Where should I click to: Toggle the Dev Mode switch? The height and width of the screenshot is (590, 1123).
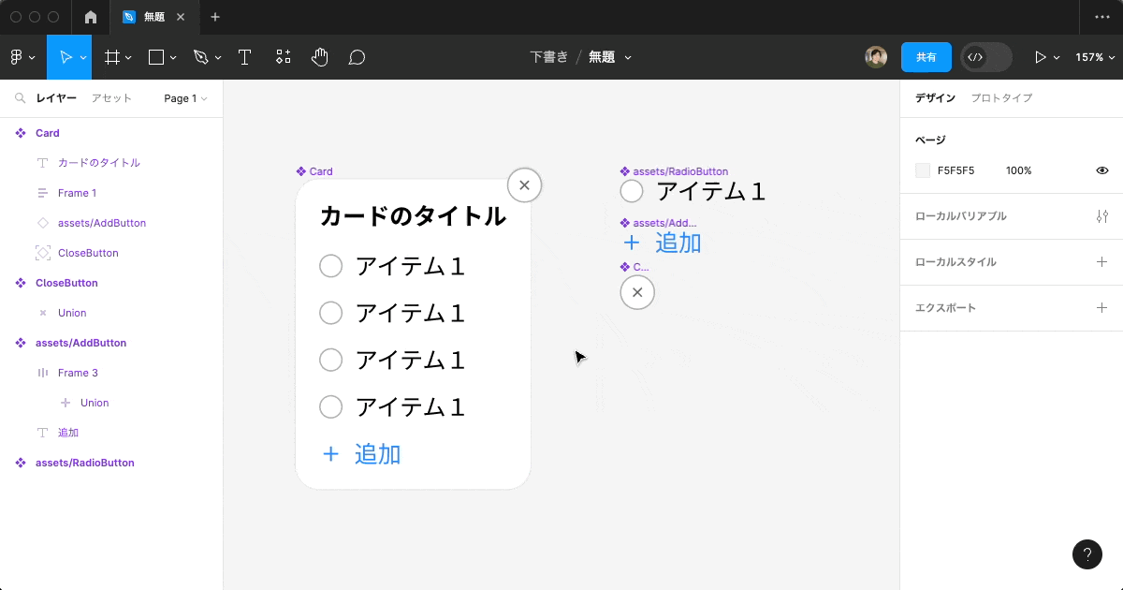click(986, 57)
